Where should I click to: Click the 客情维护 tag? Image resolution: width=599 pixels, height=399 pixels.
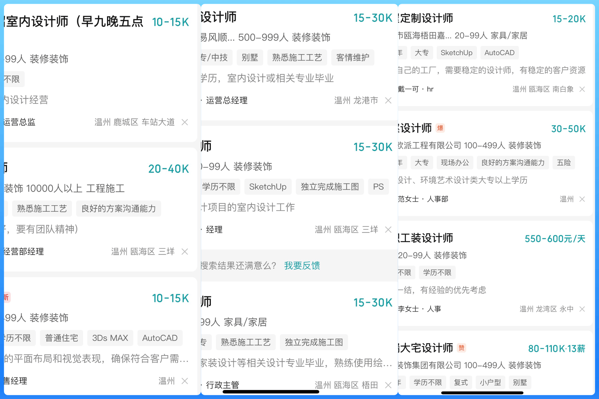352,58
